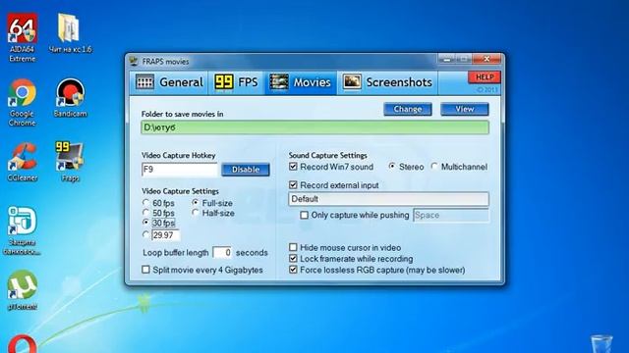This screenshot has height=353, width=629.
Task: Click the FRAPS movies title text
Action: 165,62
